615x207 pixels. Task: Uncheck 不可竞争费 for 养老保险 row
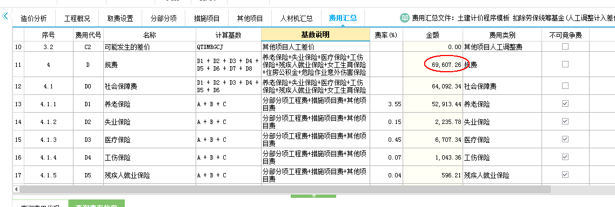coord(565,103)
